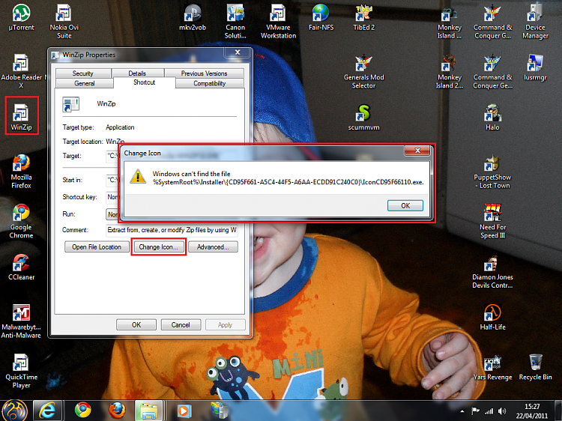Click the Device Manager desktop shortcut
562x421 pixels.
pos(535,22)
